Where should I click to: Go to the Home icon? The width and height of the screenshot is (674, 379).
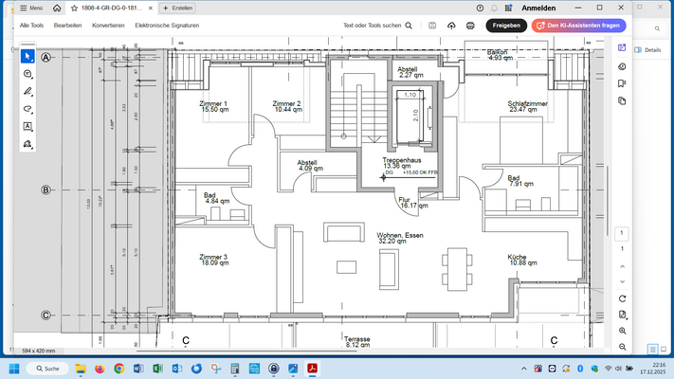(x=57, y=8)
